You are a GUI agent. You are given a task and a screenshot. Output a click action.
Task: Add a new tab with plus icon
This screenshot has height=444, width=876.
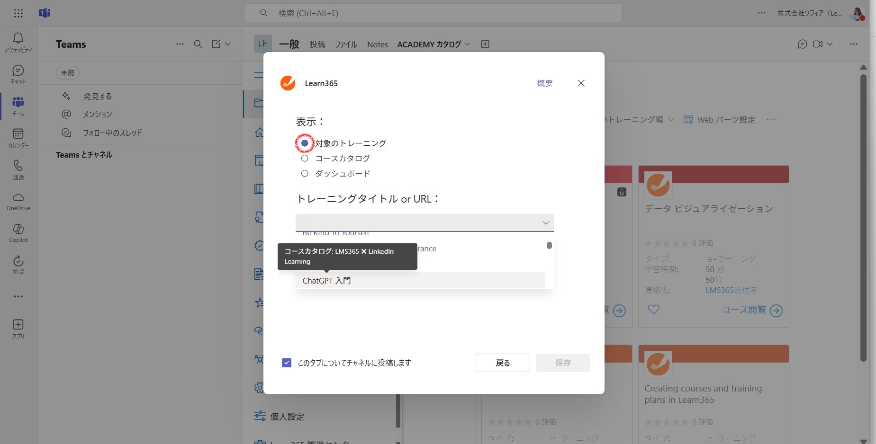[485, 44]
